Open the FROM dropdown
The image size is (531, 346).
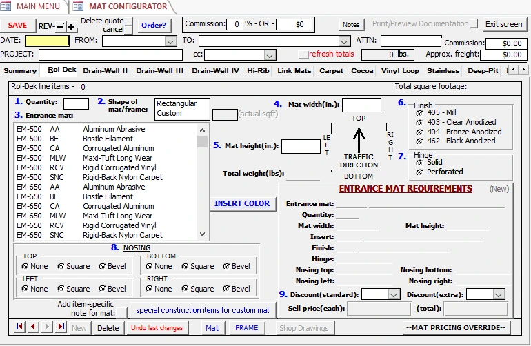click(x=170, y=41)
